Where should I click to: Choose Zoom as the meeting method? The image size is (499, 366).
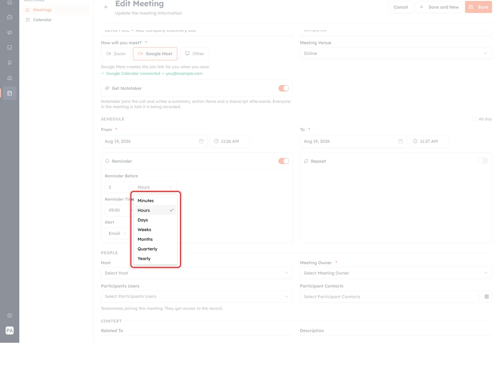tap(116, 54)
